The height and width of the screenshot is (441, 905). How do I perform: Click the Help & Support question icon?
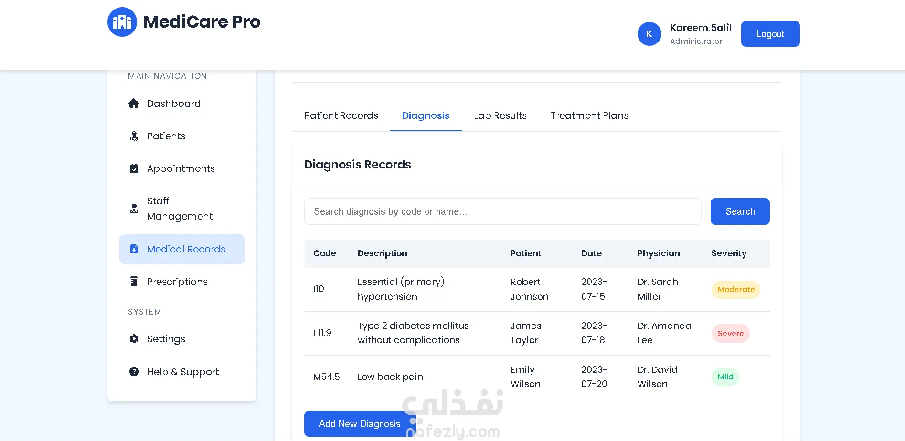(x=134, y=372)
